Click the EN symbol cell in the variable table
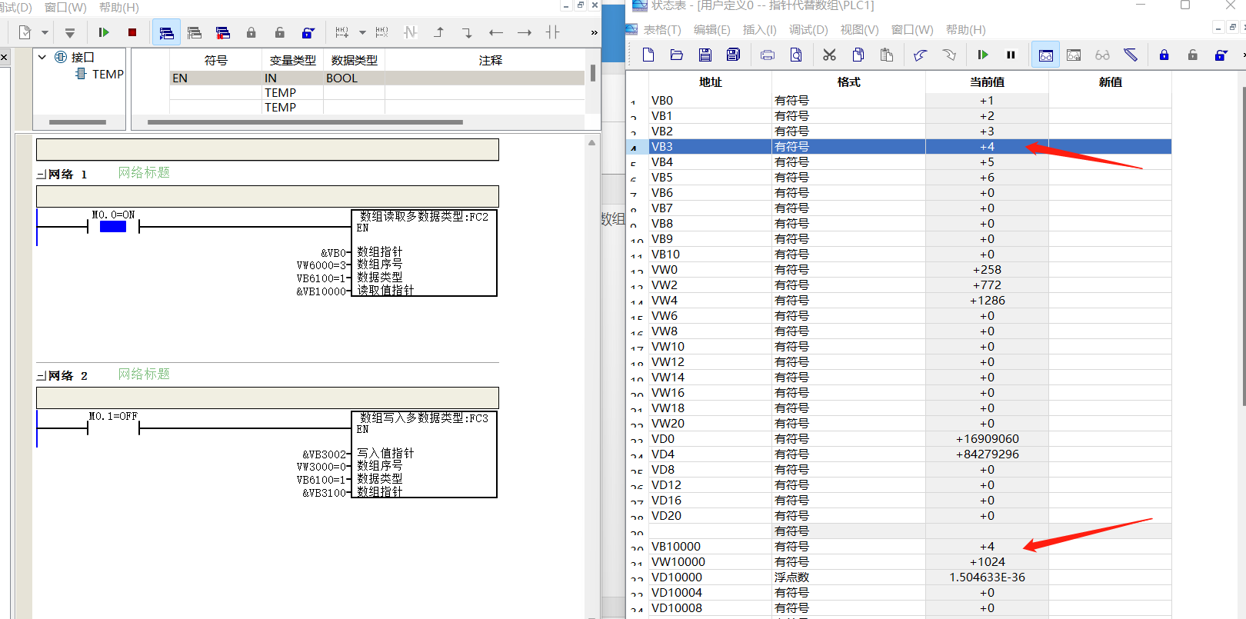Screen dimensions: 1246x619 (215, 78)
